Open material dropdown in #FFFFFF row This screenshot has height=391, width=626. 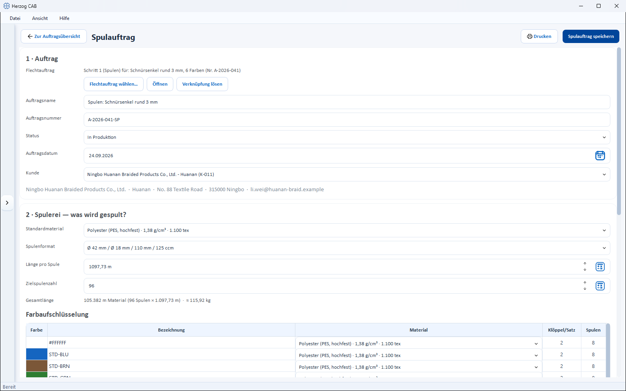419,343
